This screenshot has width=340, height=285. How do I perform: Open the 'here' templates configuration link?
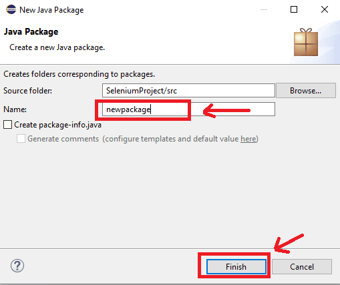pos(248,139)
